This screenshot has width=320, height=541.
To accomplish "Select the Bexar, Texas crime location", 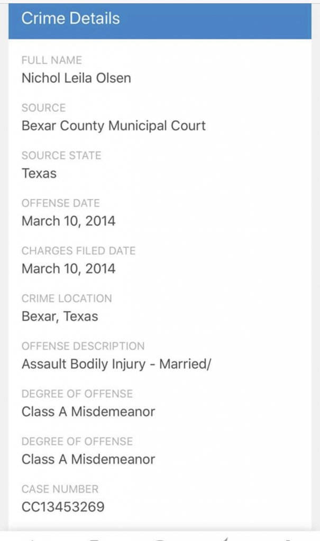I will pos(60,316).
